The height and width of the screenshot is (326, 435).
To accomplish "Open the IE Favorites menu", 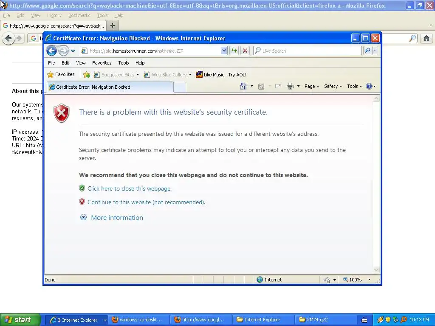I will pyautogui.click(x=102, y=63).
